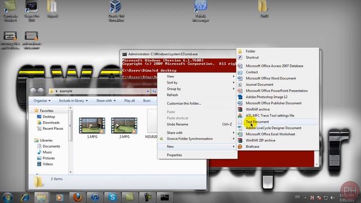Click the New entry in the context menu
361x203 pixels.
(197, 147)
